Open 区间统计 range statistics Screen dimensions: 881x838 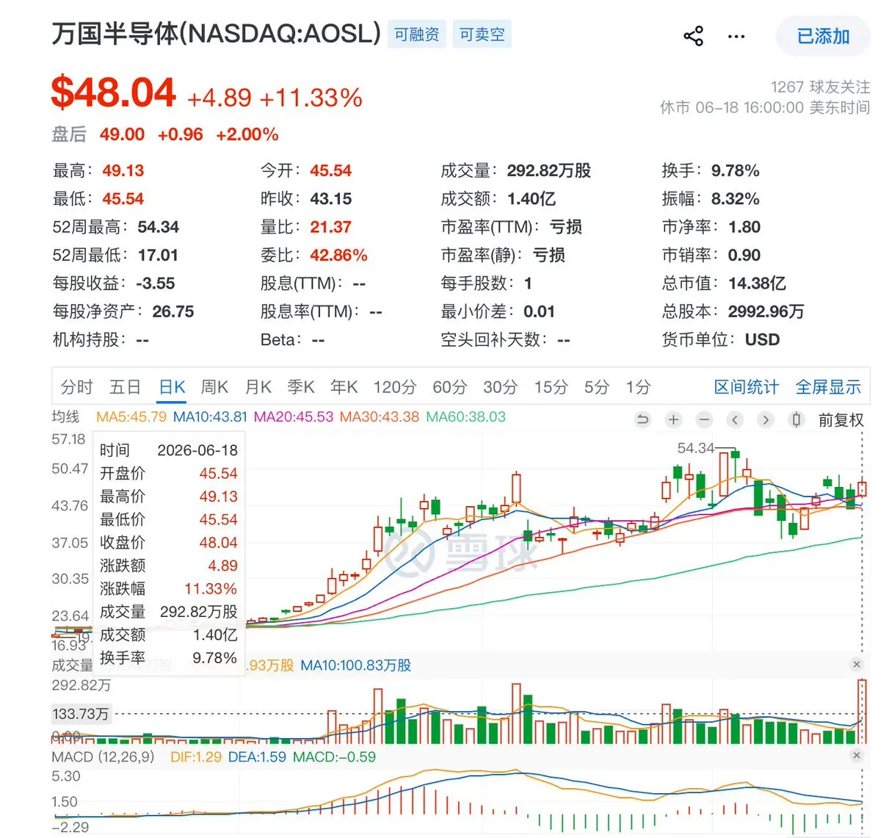click(746, 387)
